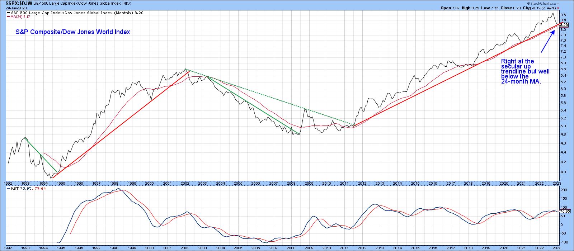Click 1995 on the price chart time axis

point(61,183)
